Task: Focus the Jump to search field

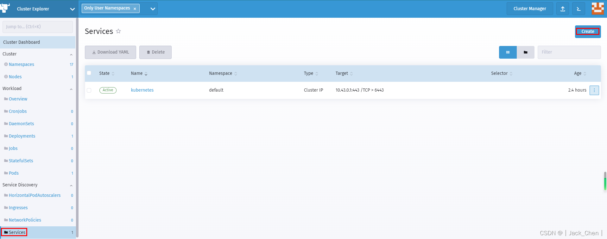Action: click(38, 27)
